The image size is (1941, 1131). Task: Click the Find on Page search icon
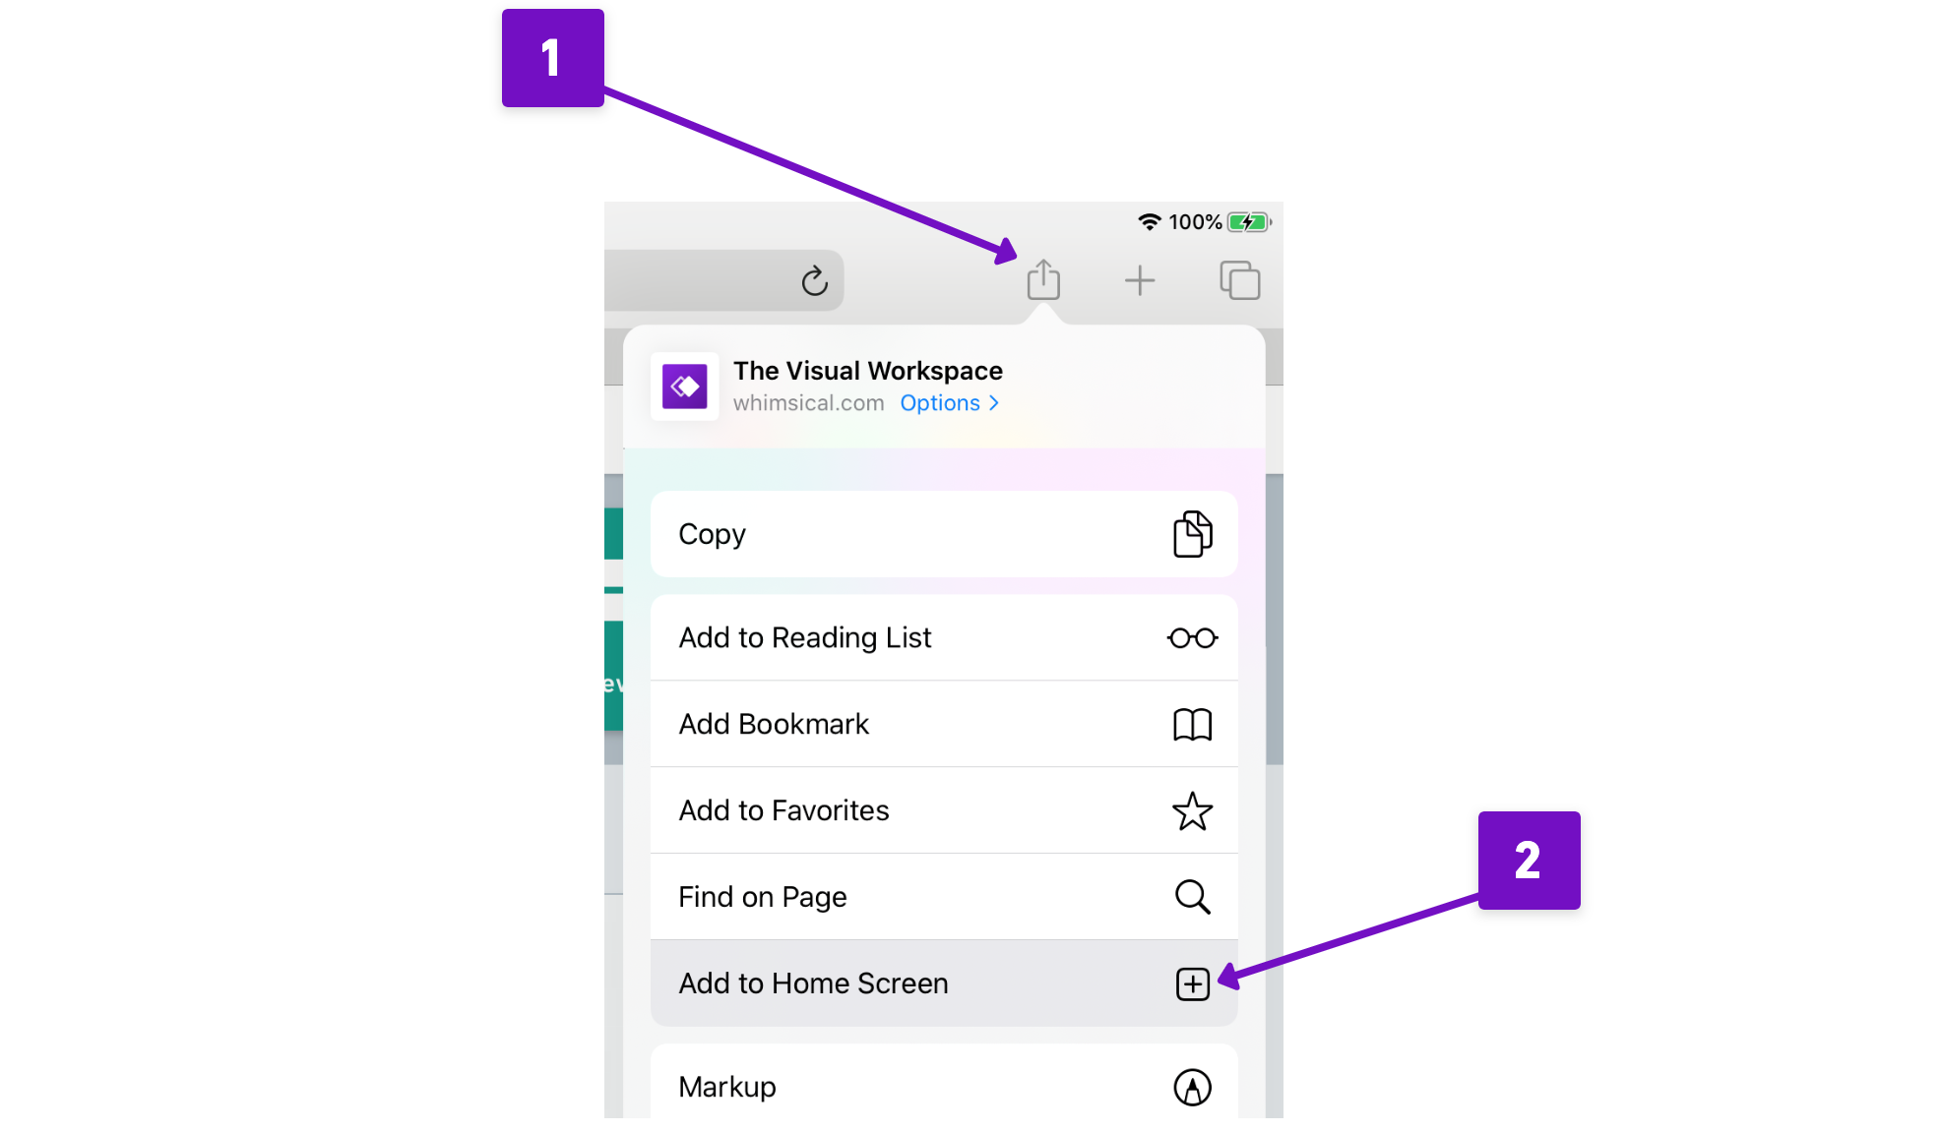click(1192, 895)
